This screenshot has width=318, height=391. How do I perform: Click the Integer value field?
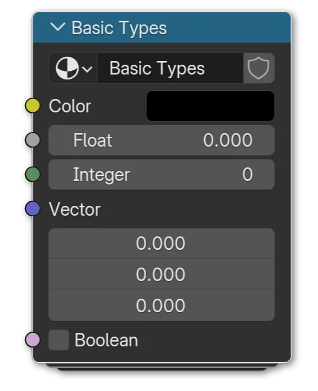[161, 175]
